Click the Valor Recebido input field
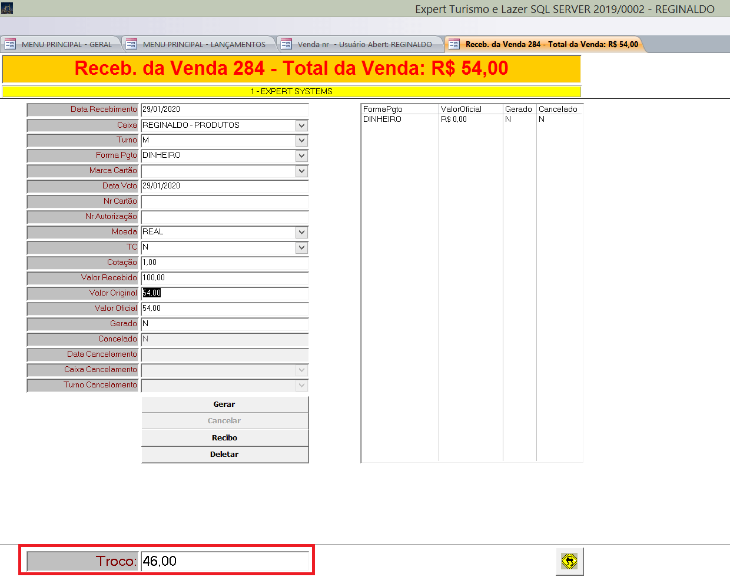 coord(224,278)
